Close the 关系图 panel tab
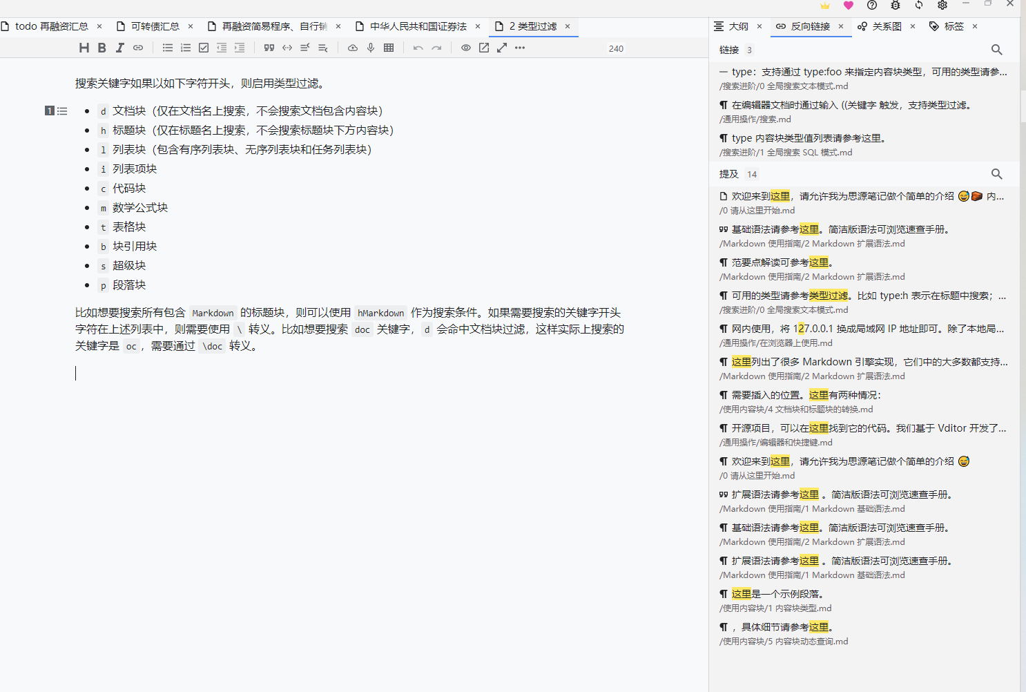This screenshot has height=692, width=1026. click(x=913, y=26)
